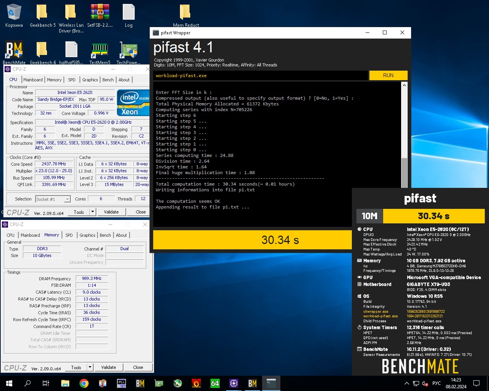Click the Intel Xeon E5 2620 name field
Screen dimensions: 489x391
click(75, 92)
